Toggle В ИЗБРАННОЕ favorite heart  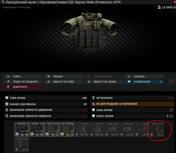click(129, 82)
